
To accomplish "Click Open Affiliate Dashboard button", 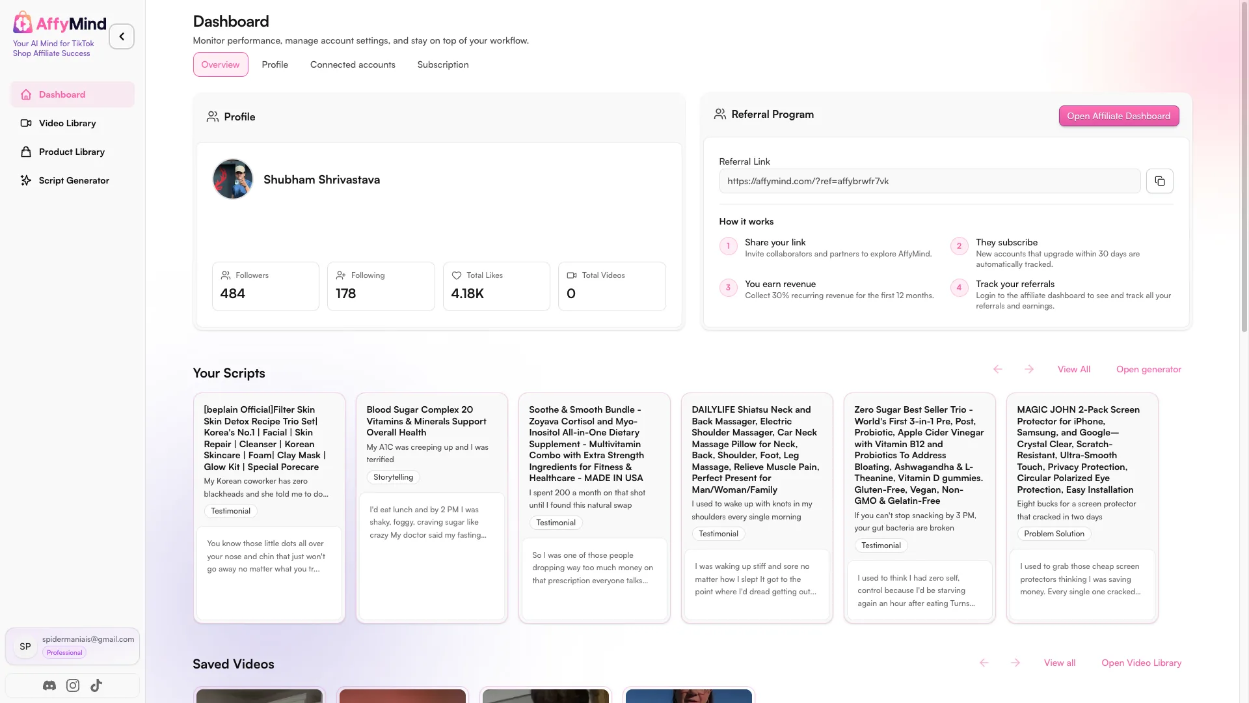I will (1118, 116).
